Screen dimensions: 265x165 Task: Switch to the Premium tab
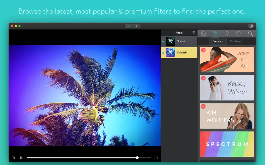click(x=218, y=41)
